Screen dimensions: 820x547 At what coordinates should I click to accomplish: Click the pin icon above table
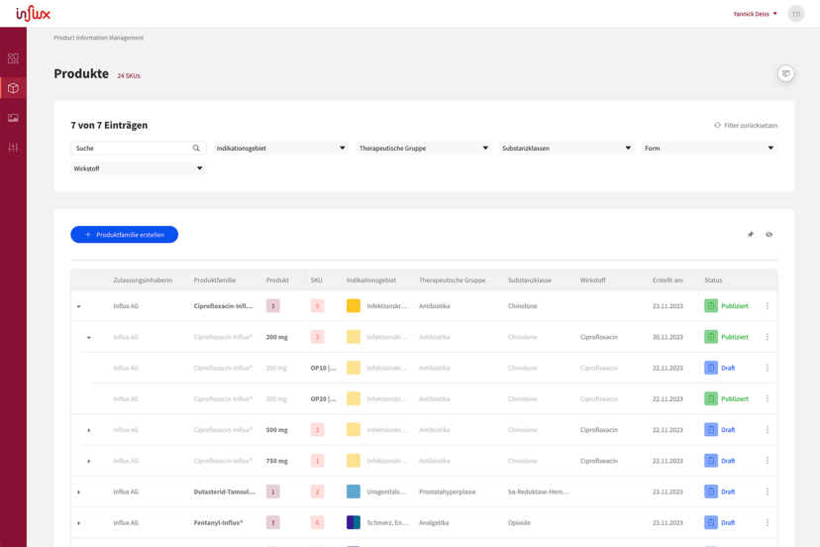(751, 235)
